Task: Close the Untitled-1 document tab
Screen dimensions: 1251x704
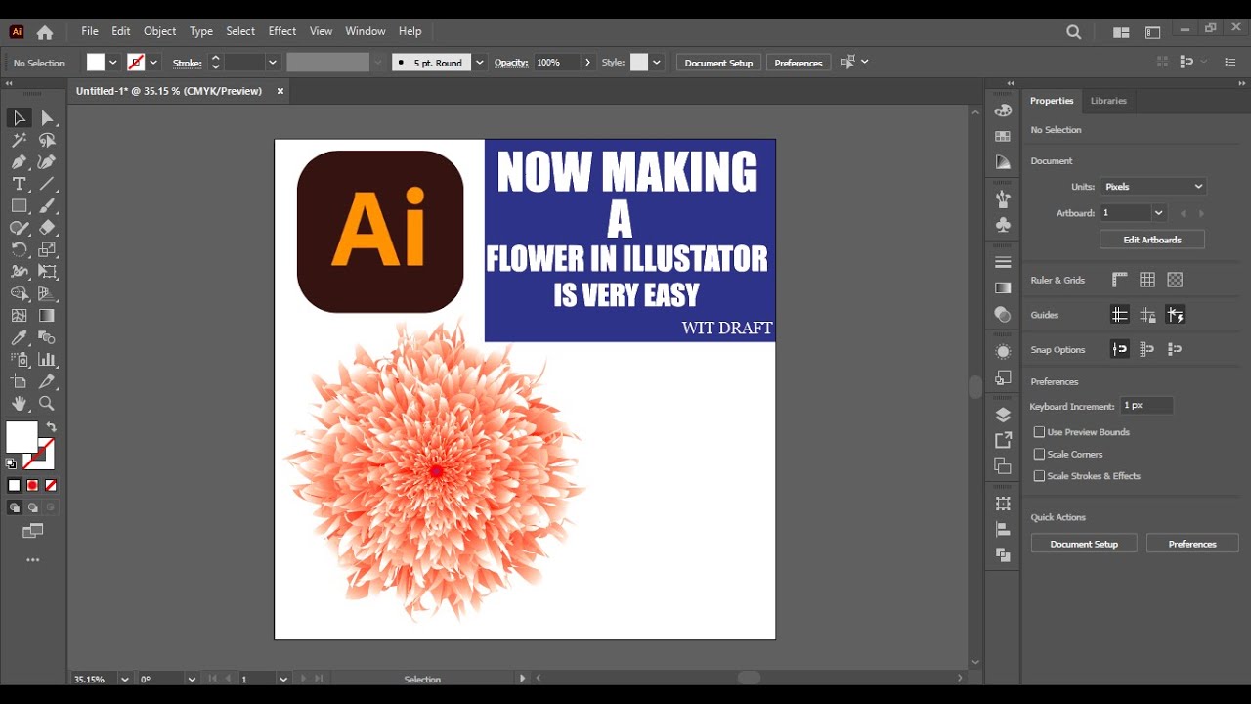Action: click(x=280, y=91)
